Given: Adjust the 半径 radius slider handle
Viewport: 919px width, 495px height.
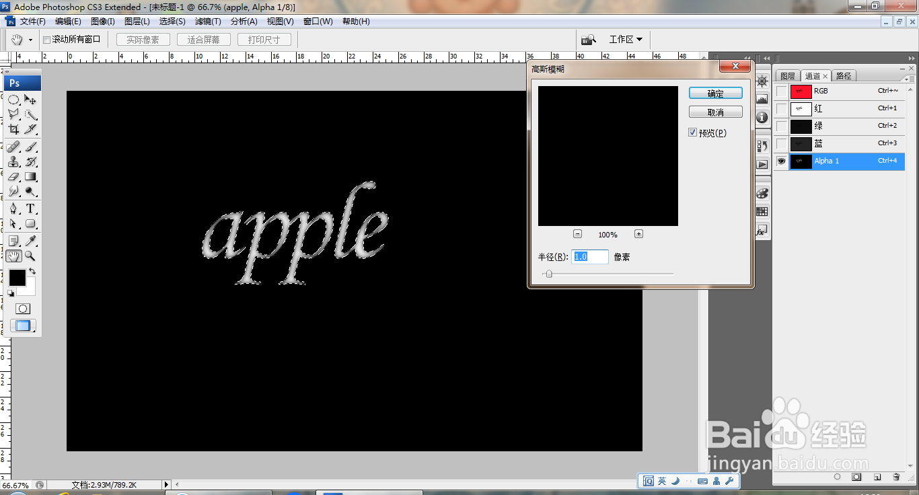Looking at the screenshot, I should tap(549, 274).
